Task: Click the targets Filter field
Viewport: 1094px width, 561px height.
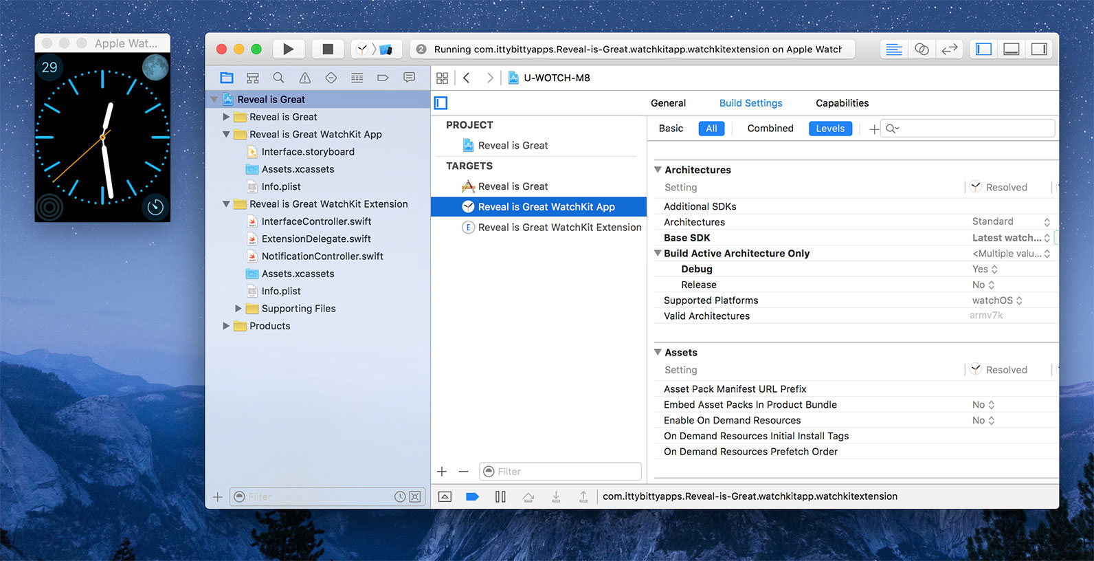Action: 560,472
